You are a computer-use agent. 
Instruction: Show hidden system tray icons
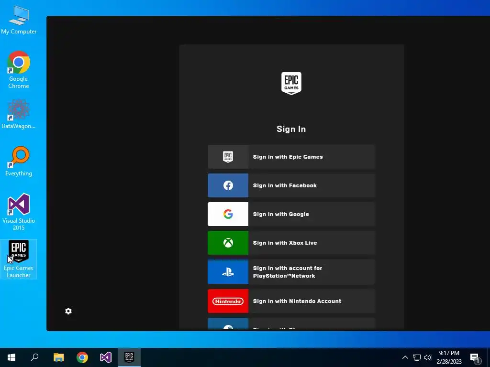[x=405, y=357]
